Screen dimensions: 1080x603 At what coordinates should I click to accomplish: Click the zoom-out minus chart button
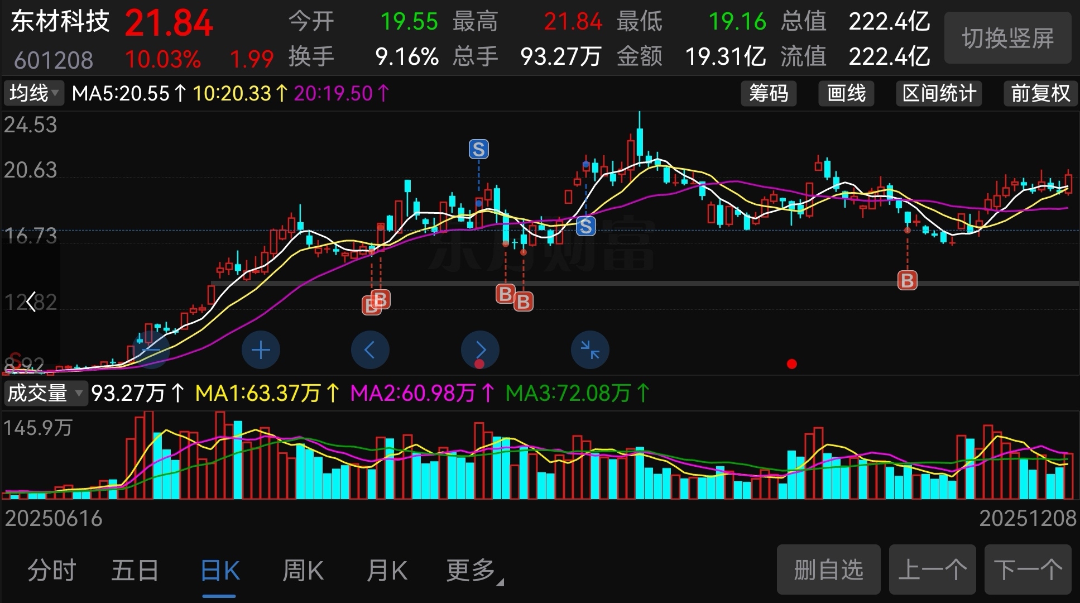point(151,350)
